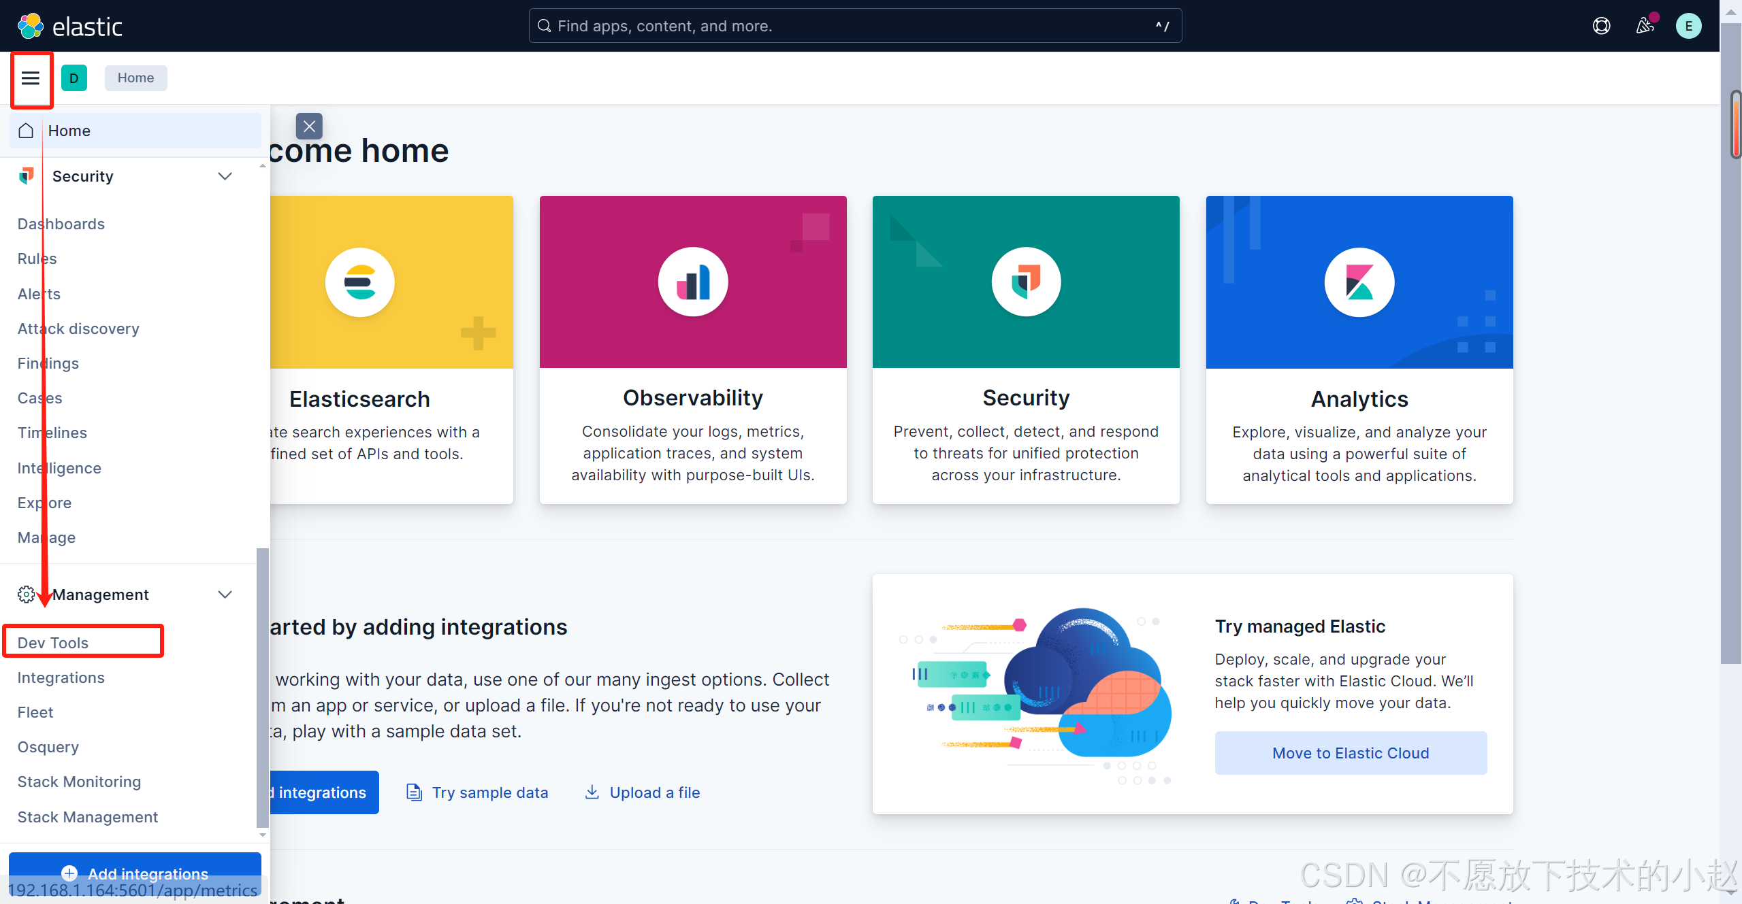Close the side navigation with X button
This screenshot has width=1742, height=904.
(x=309, y=127)
